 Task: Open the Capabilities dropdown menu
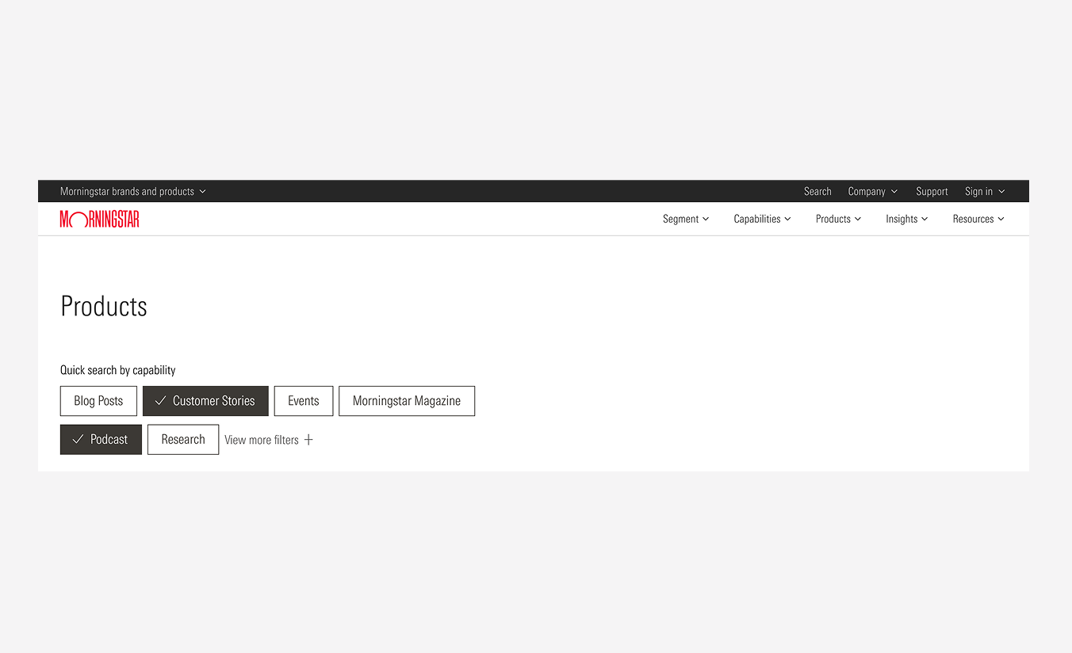click(762, 220)
